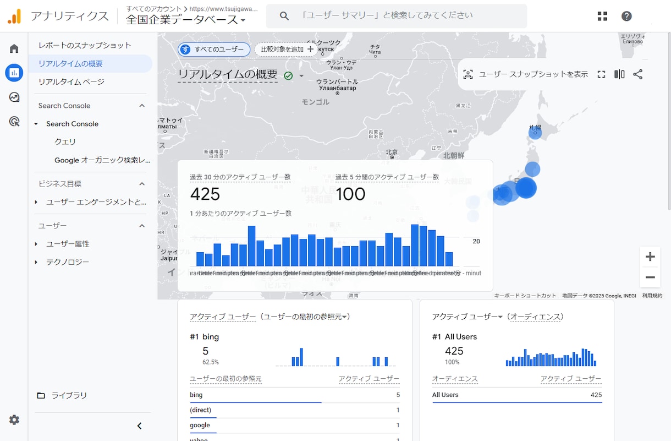This screenshot has height=441, width=671.
Task: Click the user snapshot icon
Action: (468, 74)
